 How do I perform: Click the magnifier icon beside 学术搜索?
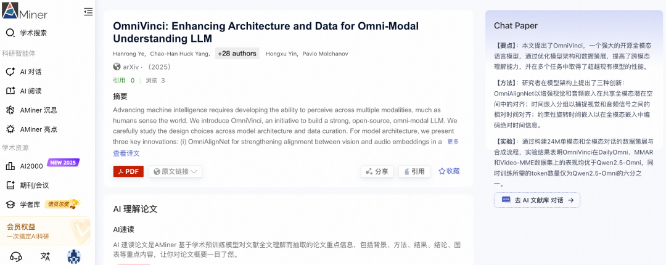click(x=10, y=33)
